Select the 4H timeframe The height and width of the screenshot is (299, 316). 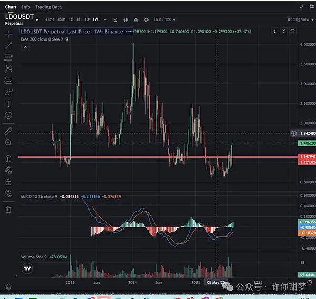click(x=79, y=19)
